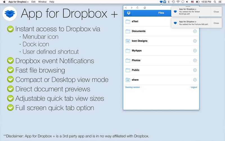Screen dimensions: 225x141
Task: Expand options for the MyApps folder
Action: click(195, 51)
